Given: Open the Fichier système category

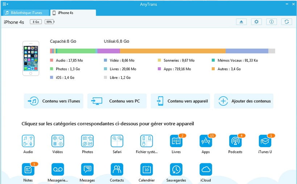Looking at the screenshot, I should [x=147, y=141].
